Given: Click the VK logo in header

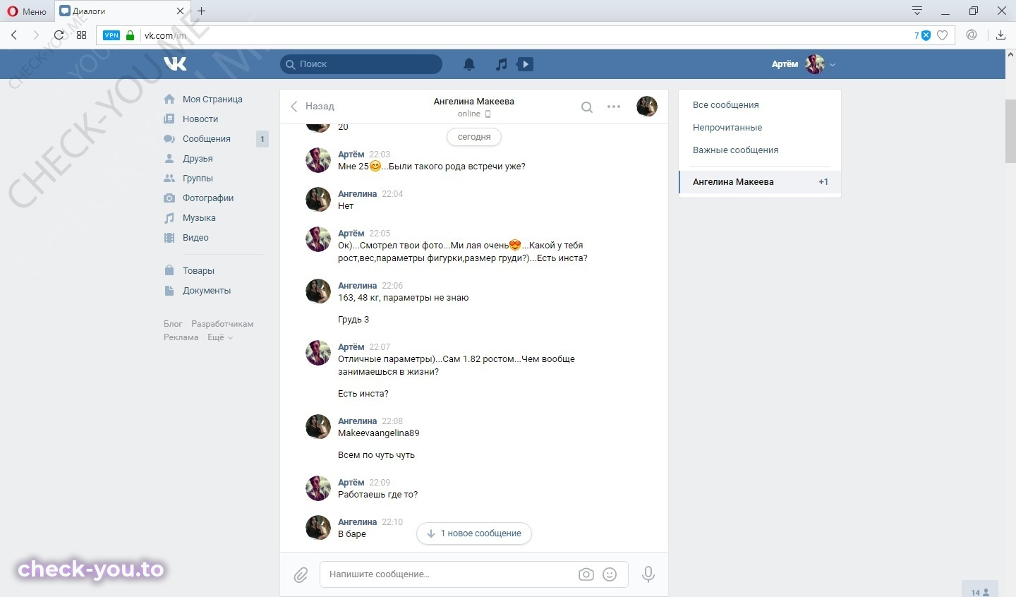Looking at the screenshot, I should pos(175,64).
